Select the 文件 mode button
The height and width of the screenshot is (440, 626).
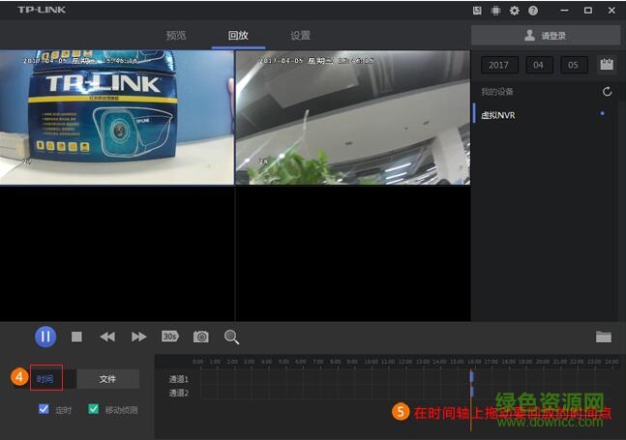pyautogui.click(x=107, y=379)
